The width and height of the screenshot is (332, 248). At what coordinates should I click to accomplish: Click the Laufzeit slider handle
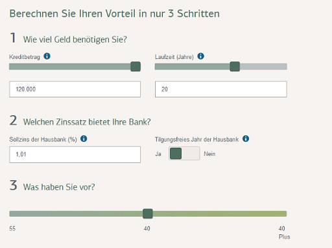(x=235, y=67)
